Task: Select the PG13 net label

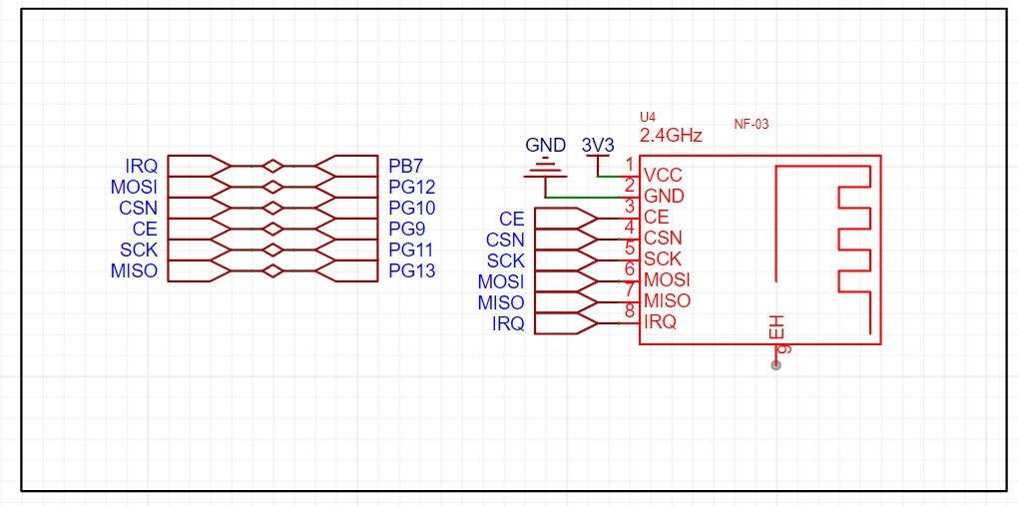Action: pos(411,270)
